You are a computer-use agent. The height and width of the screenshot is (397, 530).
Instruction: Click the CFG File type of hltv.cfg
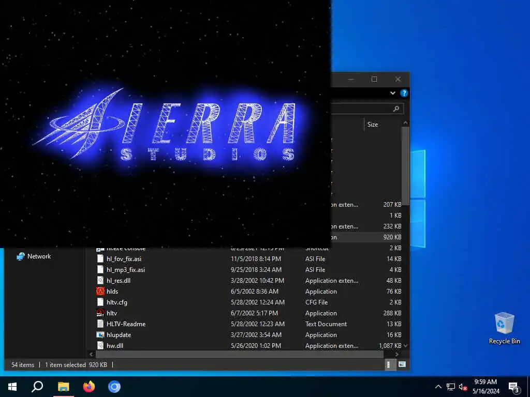316,302
